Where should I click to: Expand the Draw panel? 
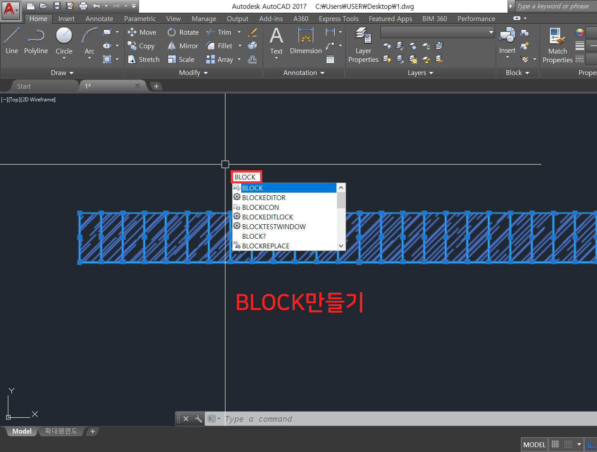pos(62,73)
